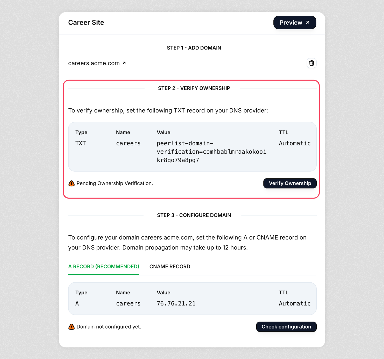Click the arrow icon in Preview button
The image size is (384, 359).
(x=307, y=23)
